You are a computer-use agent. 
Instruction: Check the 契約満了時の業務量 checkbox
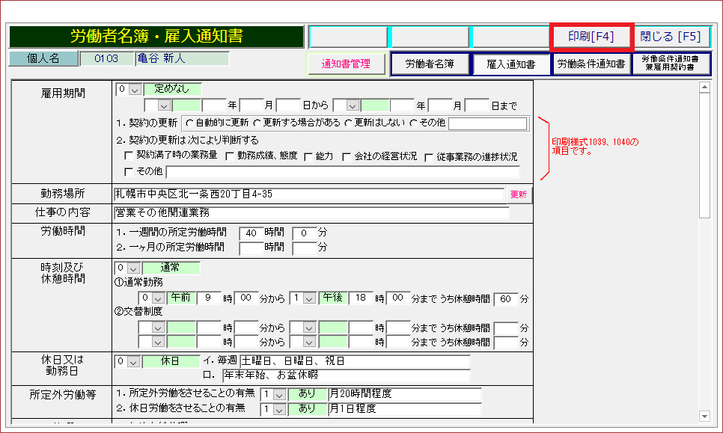coord(129,156)
